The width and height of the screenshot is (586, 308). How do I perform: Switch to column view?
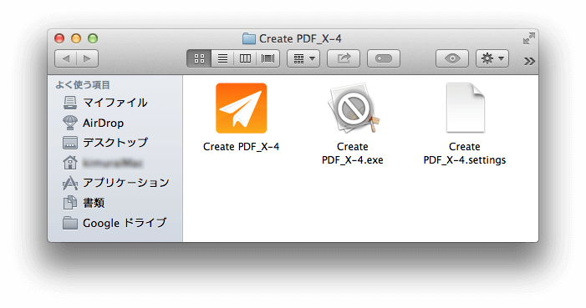tap(245, 58)
